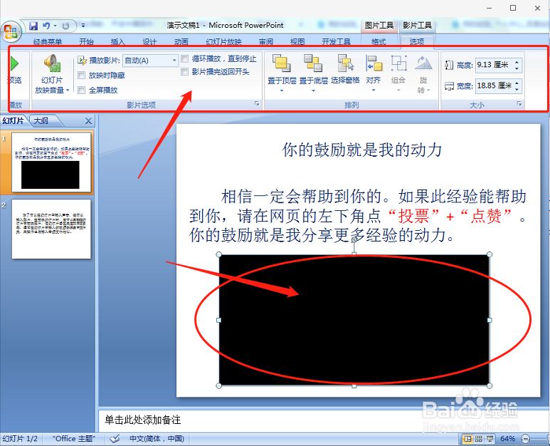Viewport: 550px width, 446px height.
Task: Click the Align icon
Action: (x=374, y=63)
